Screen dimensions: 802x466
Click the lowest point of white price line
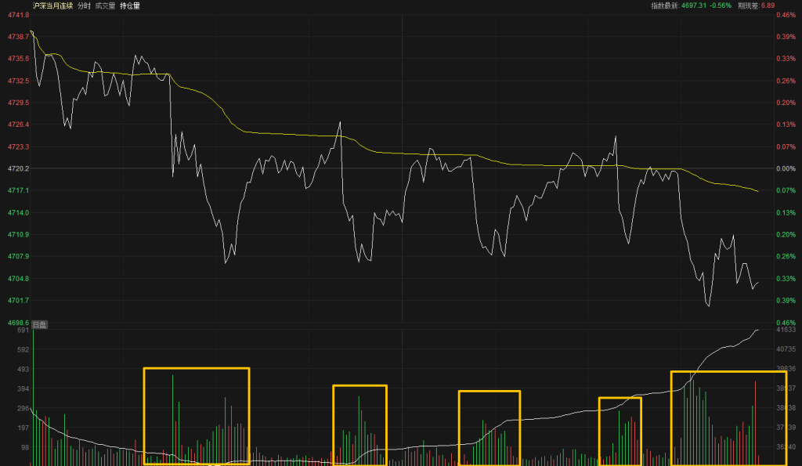click(x=709, y=305)
